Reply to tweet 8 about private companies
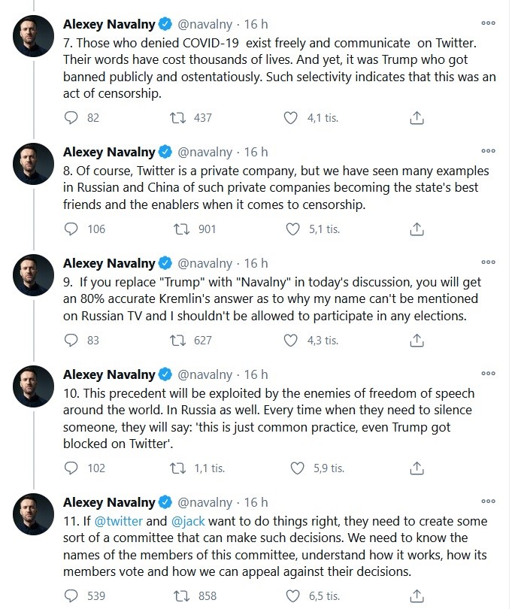The image size is (515, 609). pos(72,229)
